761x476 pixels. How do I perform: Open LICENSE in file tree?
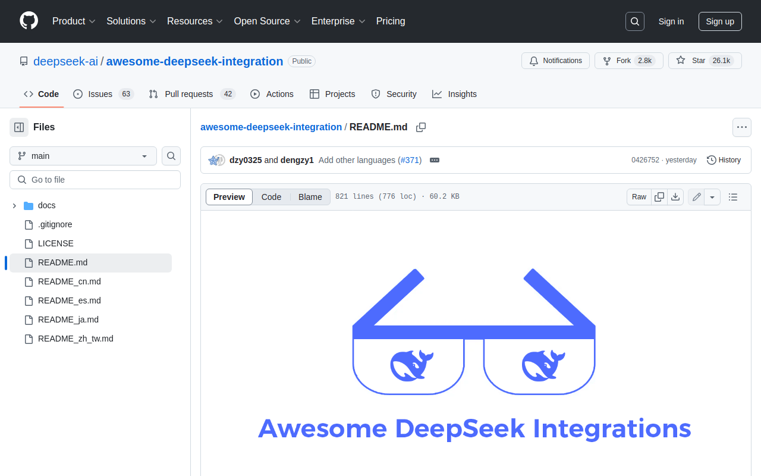click(90, 243)
